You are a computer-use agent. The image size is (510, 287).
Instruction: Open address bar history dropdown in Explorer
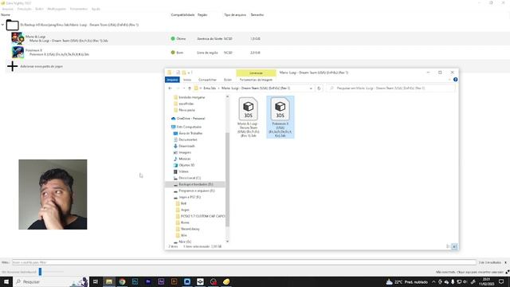[311, 88]
